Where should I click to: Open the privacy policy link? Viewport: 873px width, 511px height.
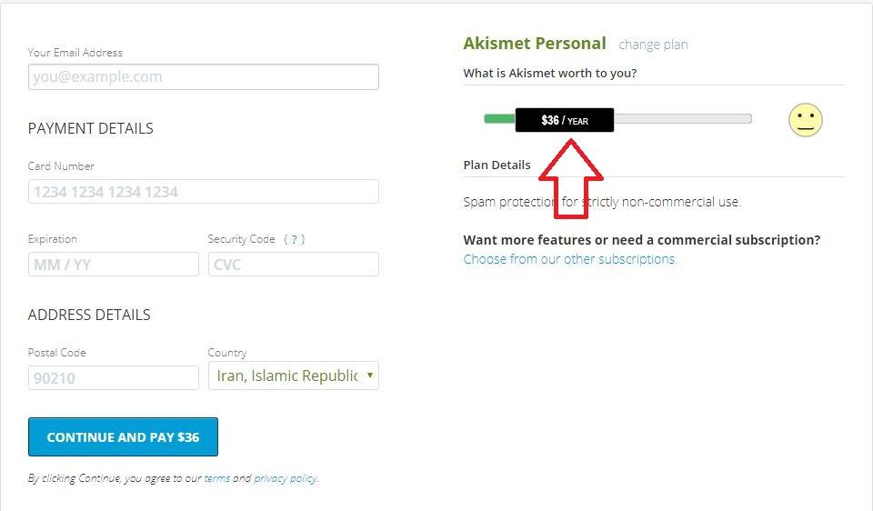[286, 478]
